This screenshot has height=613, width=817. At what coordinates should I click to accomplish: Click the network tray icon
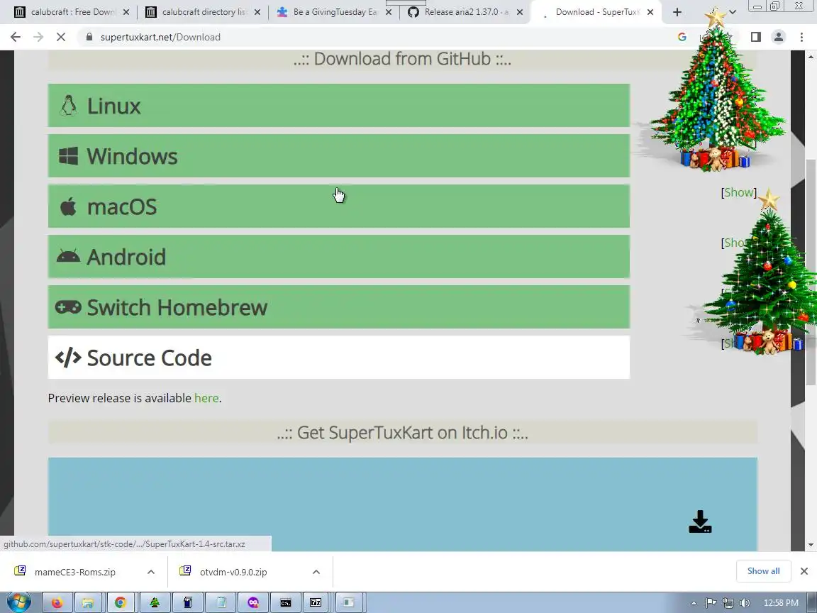click(728, 603)
